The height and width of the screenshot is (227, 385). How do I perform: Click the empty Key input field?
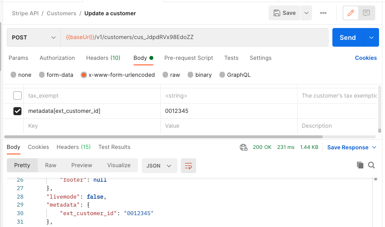(x=92, y=126)
